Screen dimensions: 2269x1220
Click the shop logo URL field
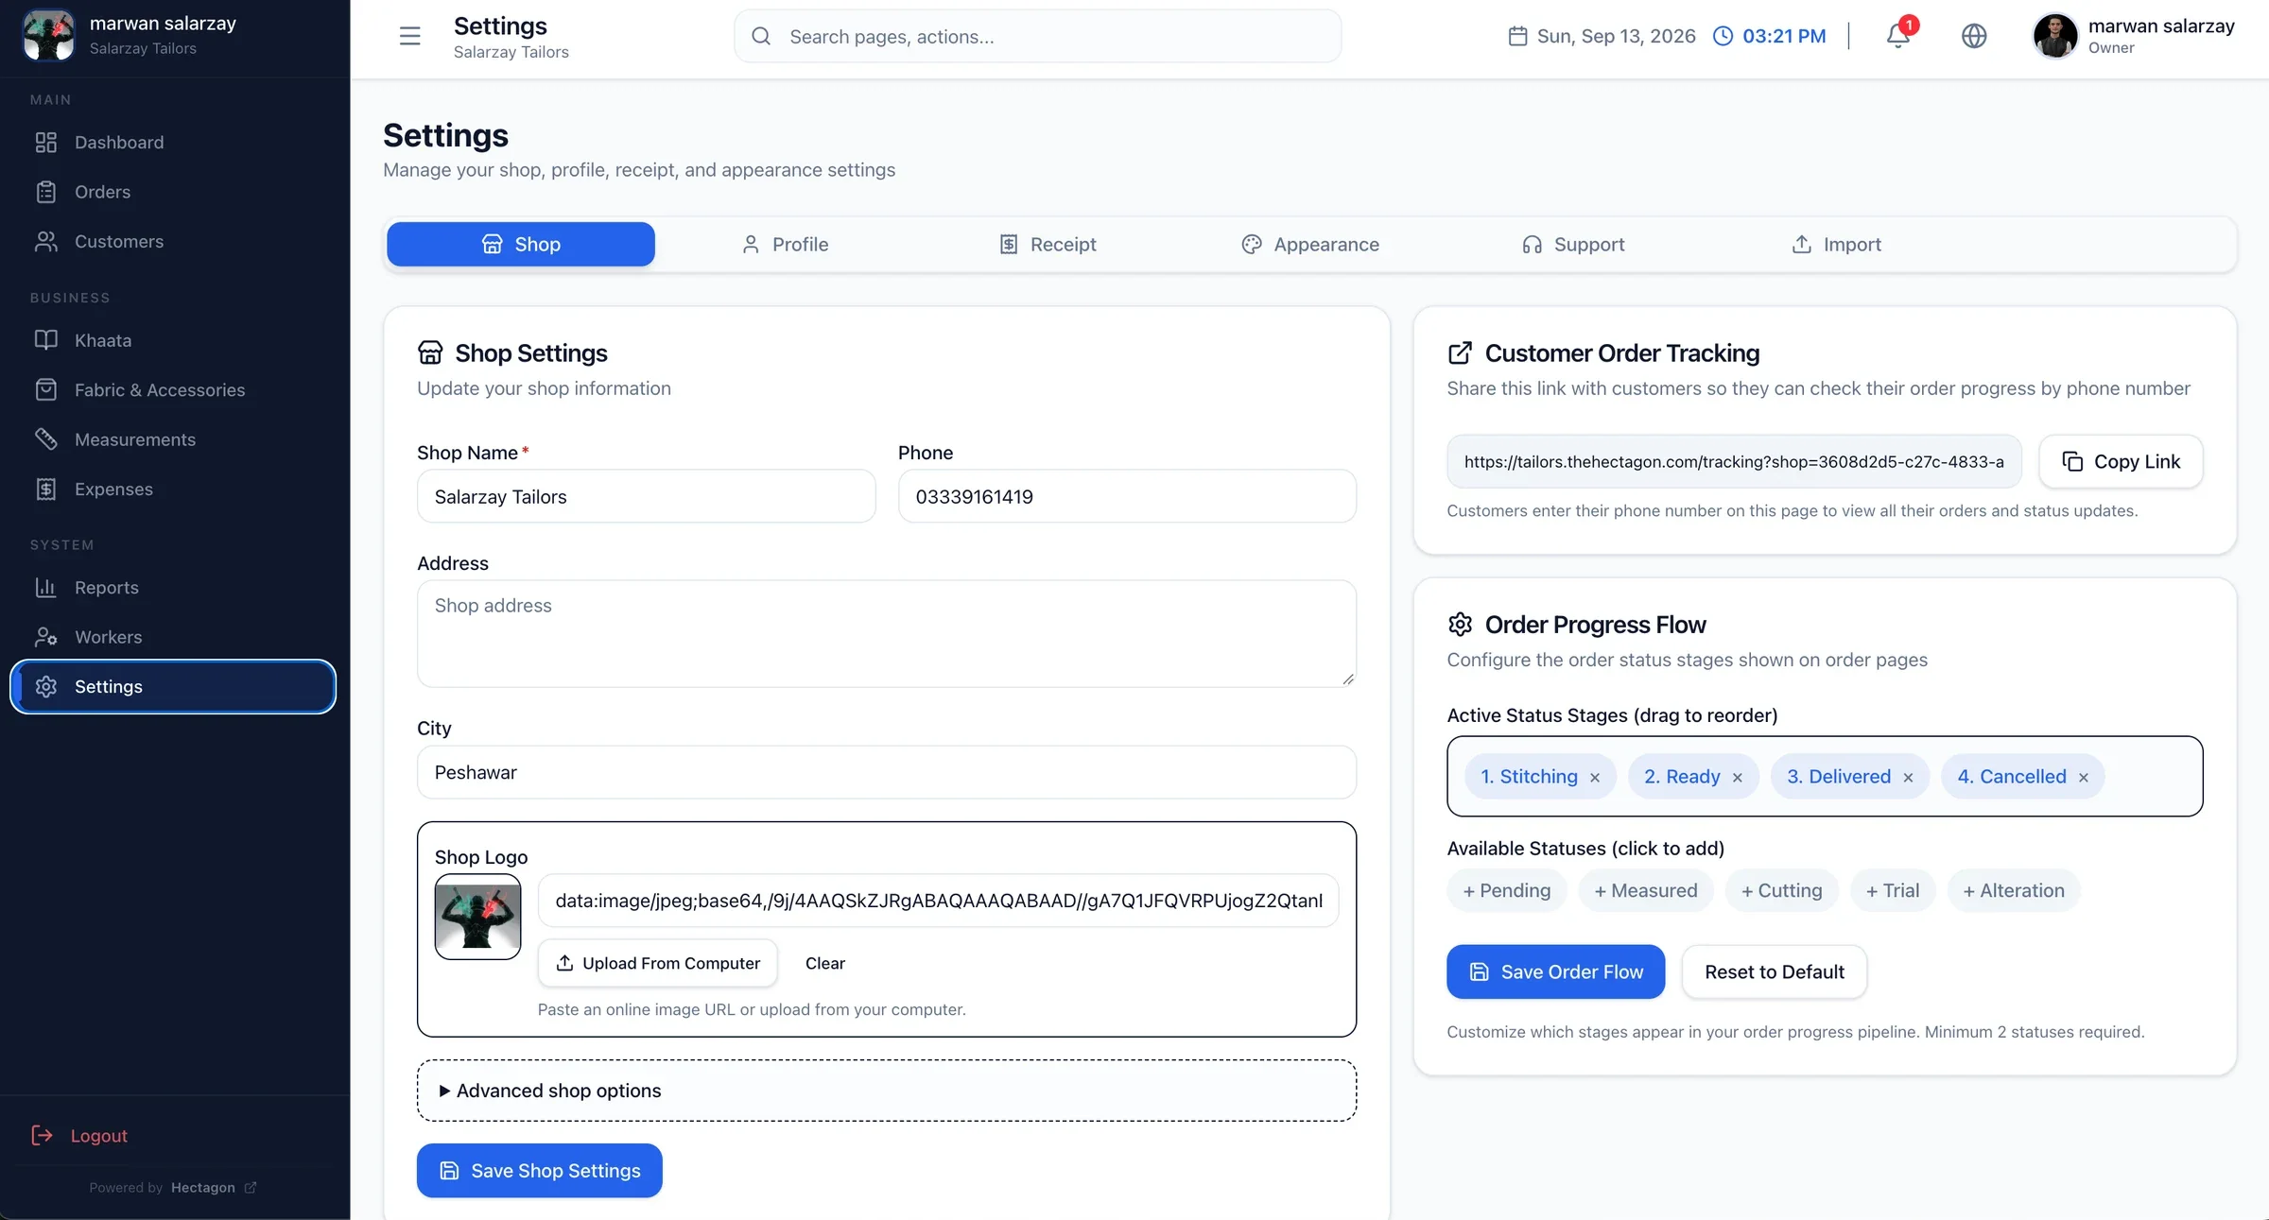coord(939,902)
